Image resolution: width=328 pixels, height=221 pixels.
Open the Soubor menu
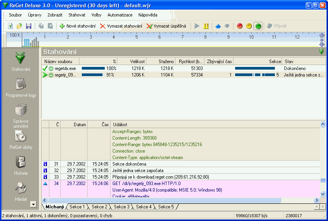pyautogui.click(x=15, y=15)
